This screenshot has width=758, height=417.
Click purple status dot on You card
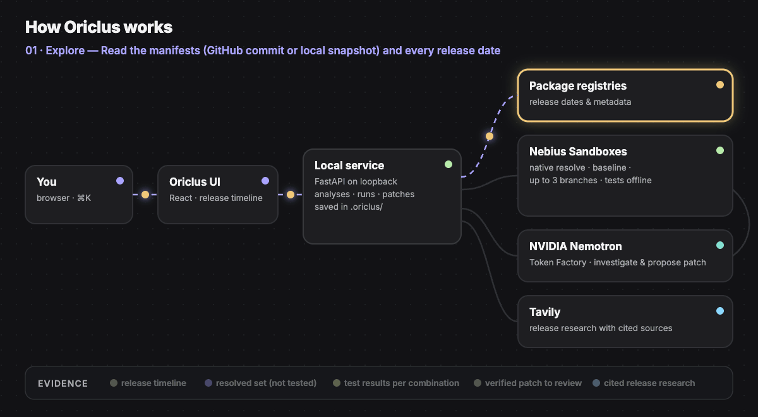pyautogui.click(x=120, y=181)
